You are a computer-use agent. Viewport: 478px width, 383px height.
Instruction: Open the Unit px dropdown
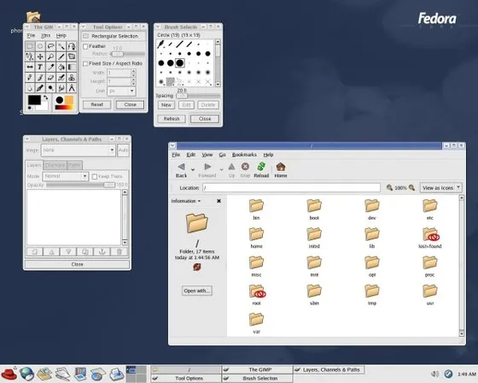[121, 91]
